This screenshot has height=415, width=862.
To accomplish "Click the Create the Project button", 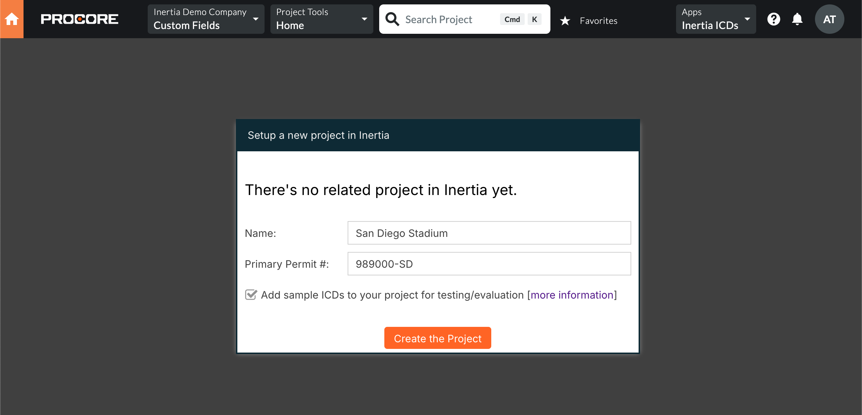I will 438,338.
